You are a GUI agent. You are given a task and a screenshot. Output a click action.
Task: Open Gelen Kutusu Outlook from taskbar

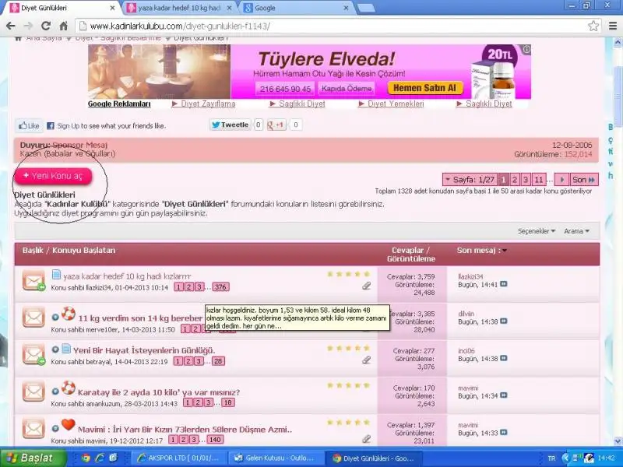click(x=276, y=458)
